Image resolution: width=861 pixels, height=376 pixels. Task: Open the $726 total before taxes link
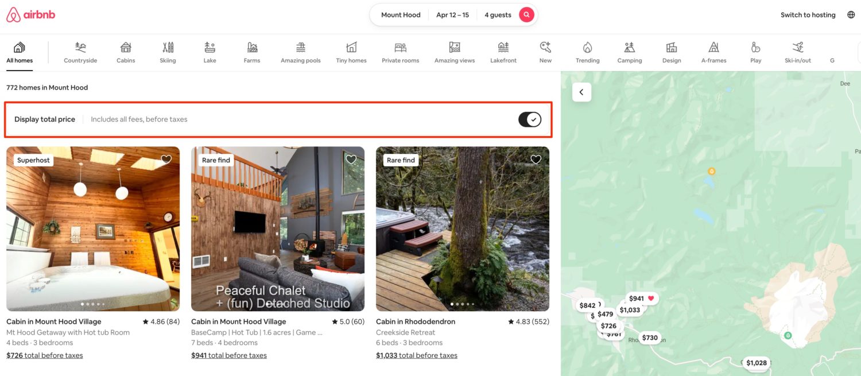[x=44, y=355]
